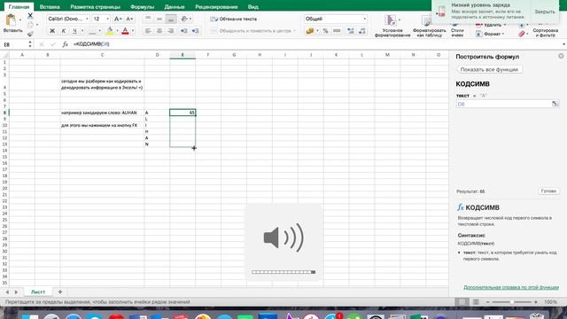The width and height of the screenshot is (567, 319).
Task: Switch to Normal view icon in status bar
Action: click(x=462, y=301)
